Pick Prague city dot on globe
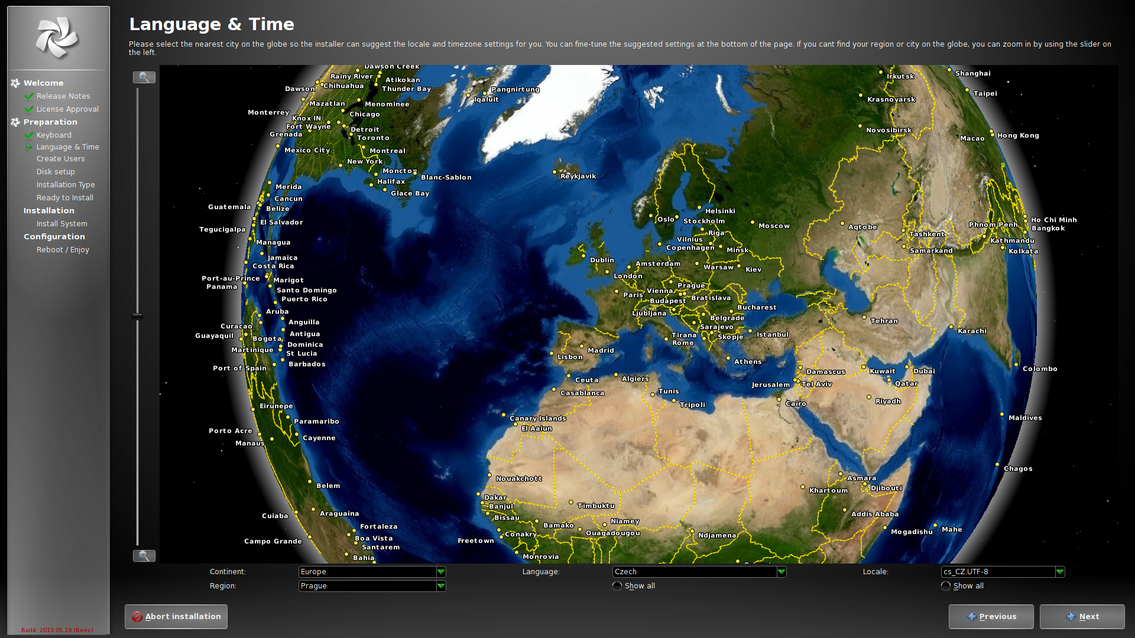Image resolution: width=1135 pixels, height=638 pixels. 671,282
